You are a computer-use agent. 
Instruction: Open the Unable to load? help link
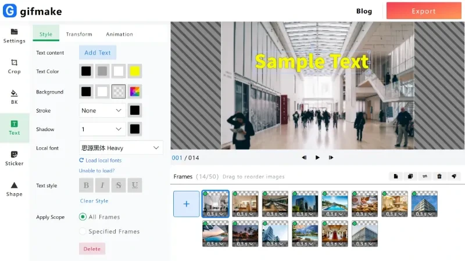[96, 171]
